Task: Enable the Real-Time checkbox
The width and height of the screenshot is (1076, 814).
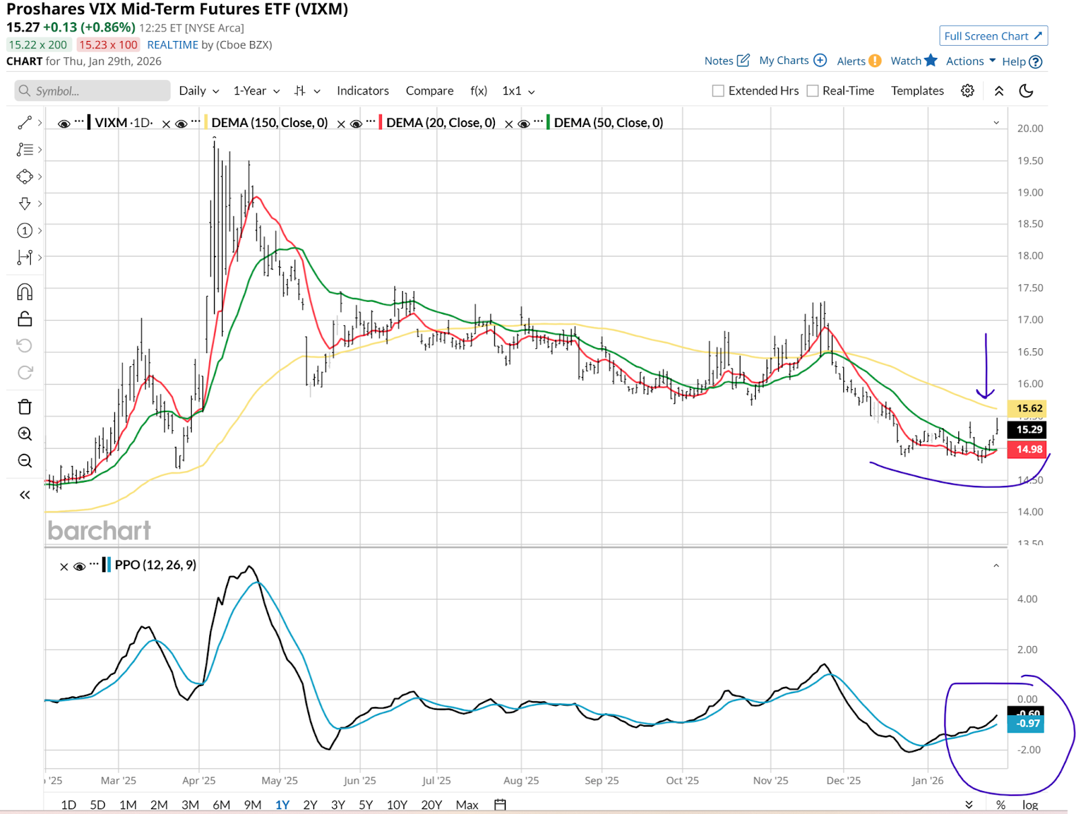Action: pos(812,91)
